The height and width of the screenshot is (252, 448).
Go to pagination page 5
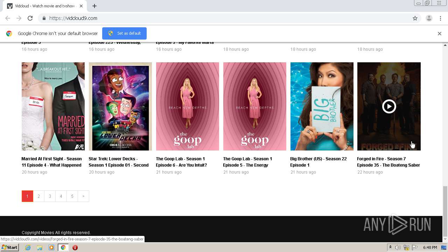click(x=72, y=196)
